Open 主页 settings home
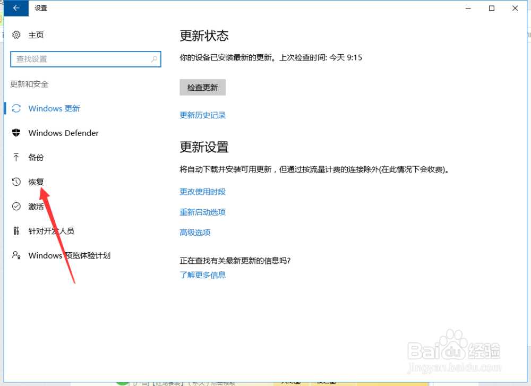Screen dimensions: 531x386 pos(36,35)
